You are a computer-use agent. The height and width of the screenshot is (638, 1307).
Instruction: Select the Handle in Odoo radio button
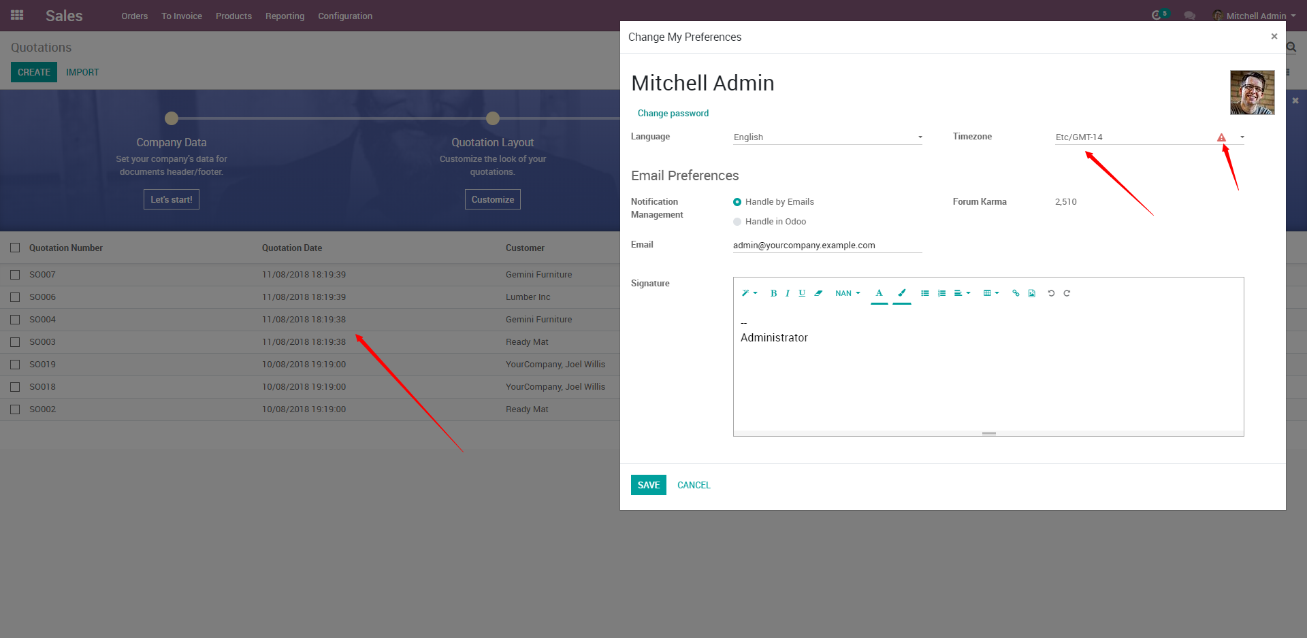click(x=737, y=222)
